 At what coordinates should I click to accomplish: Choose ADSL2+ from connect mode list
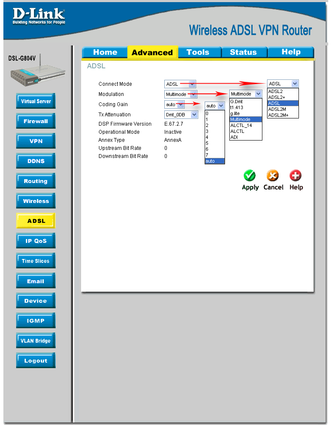[x=283, y=97]
